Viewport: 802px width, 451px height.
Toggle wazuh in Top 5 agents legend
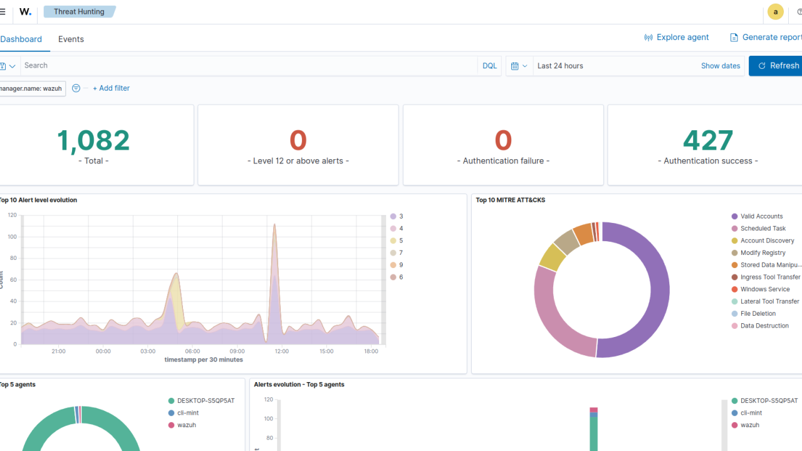click(182, 425)
